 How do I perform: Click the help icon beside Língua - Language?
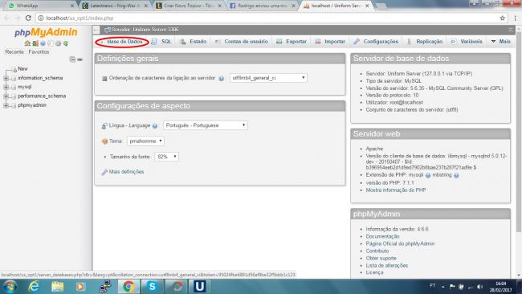coord(155,126)
